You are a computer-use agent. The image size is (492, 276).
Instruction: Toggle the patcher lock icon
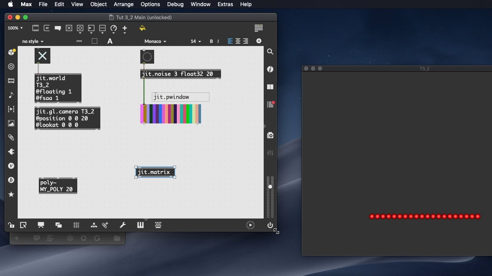[11, 225]
